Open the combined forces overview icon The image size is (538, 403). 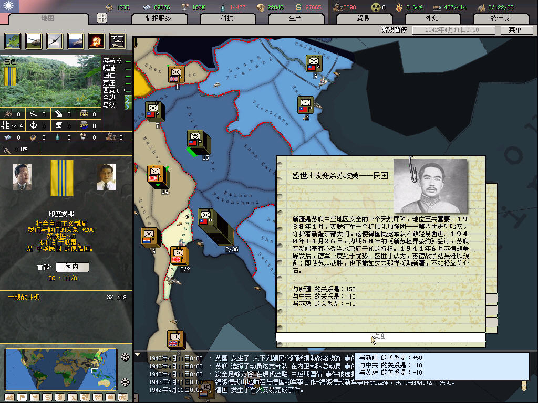[118, 41]
